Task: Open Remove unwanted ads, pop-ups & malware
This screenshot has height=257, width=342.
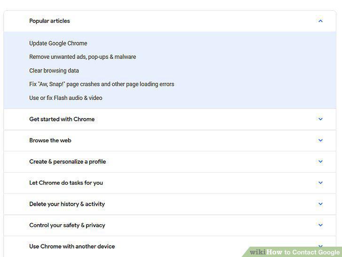Action: (x=83, y=57)
